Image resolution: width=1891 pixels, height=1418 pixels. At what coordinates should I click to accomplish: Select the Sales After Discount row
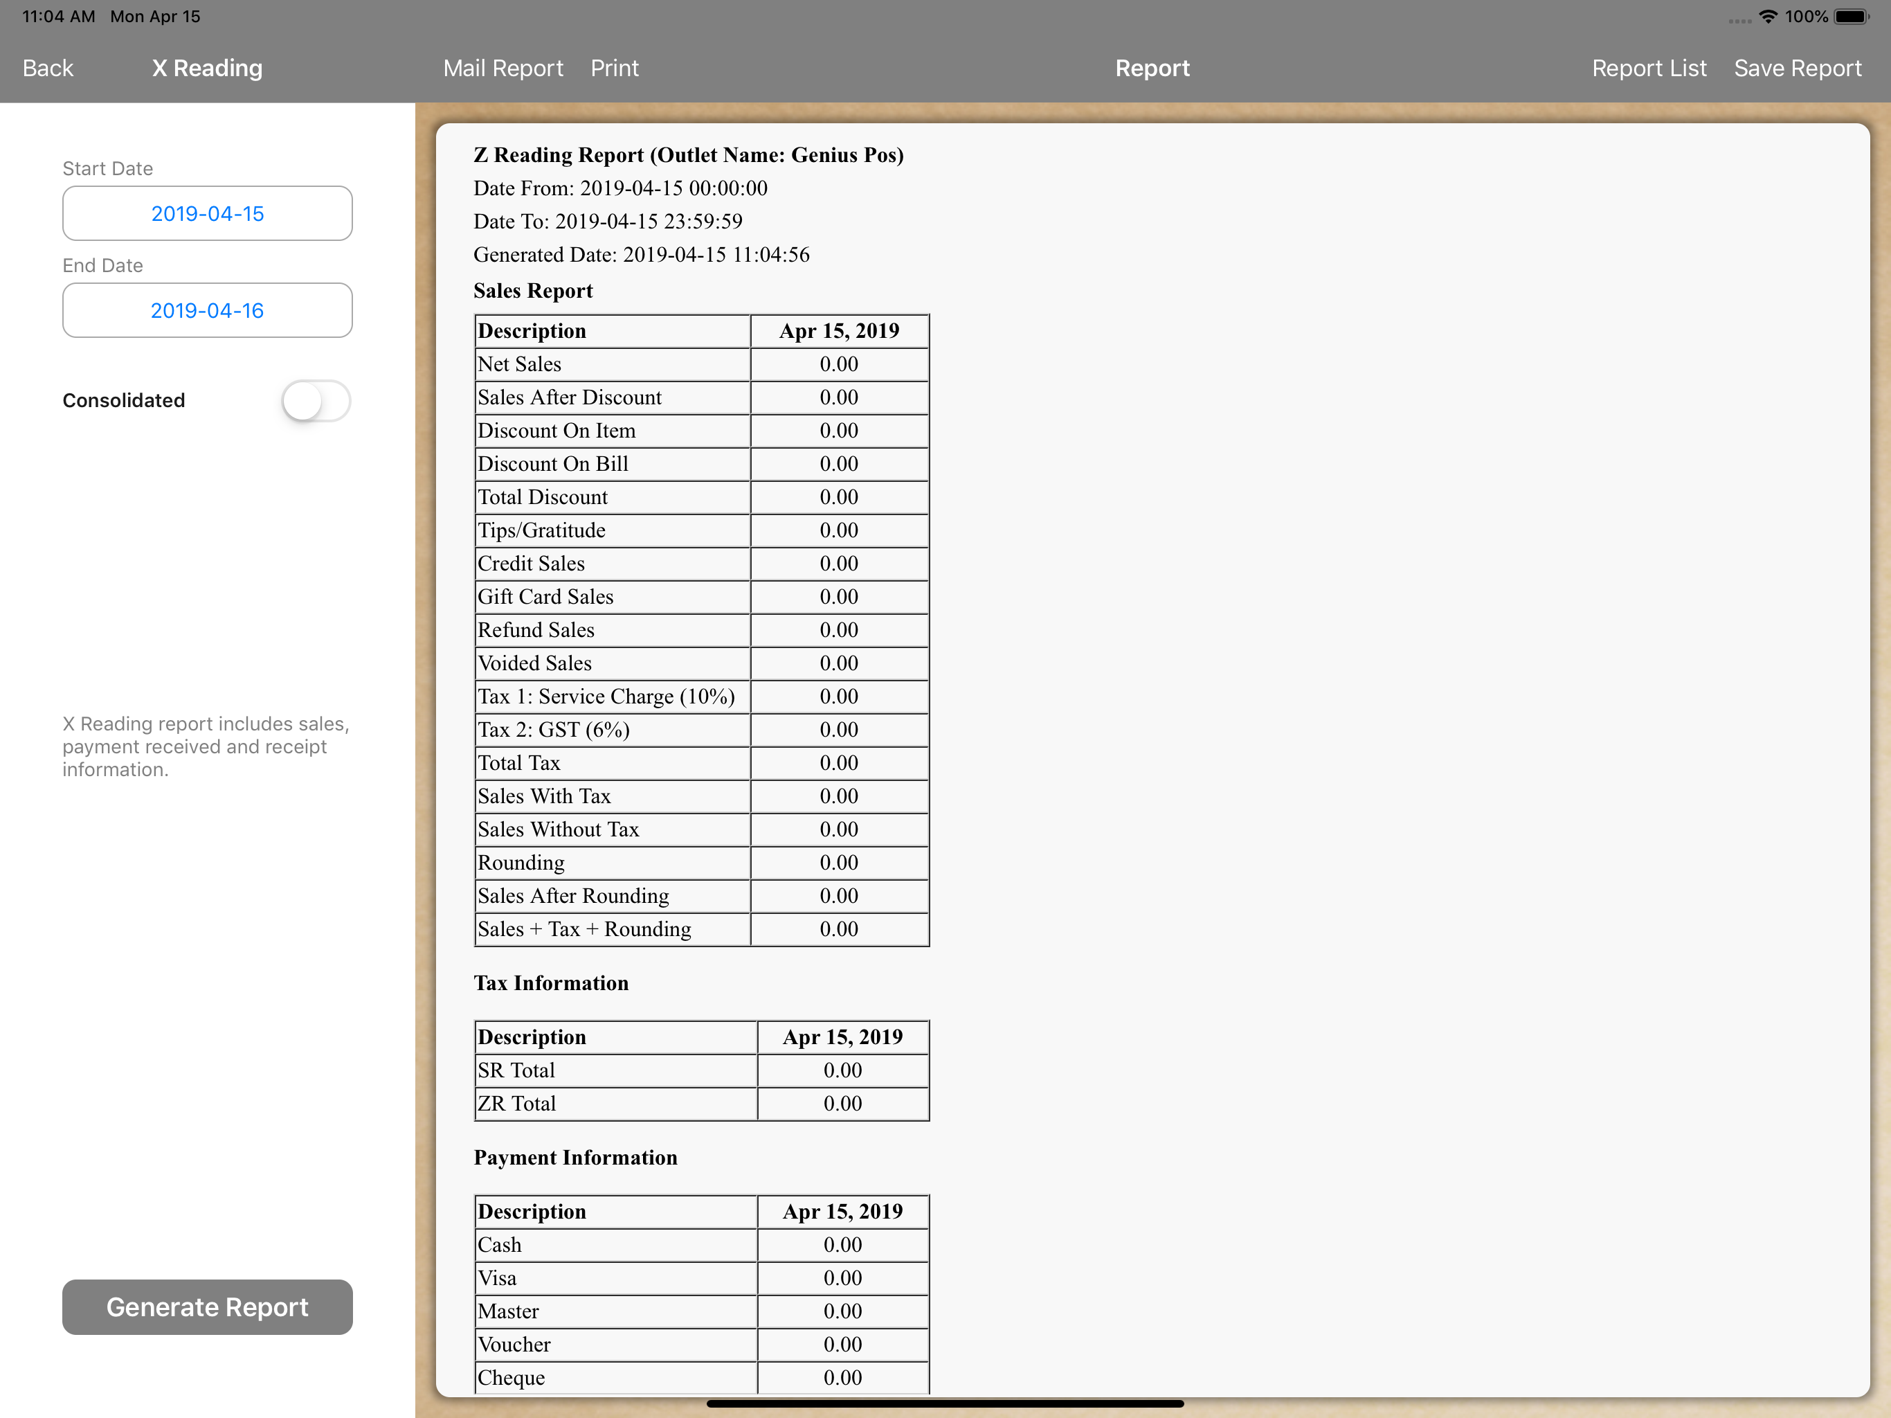[x=702, y=397]
